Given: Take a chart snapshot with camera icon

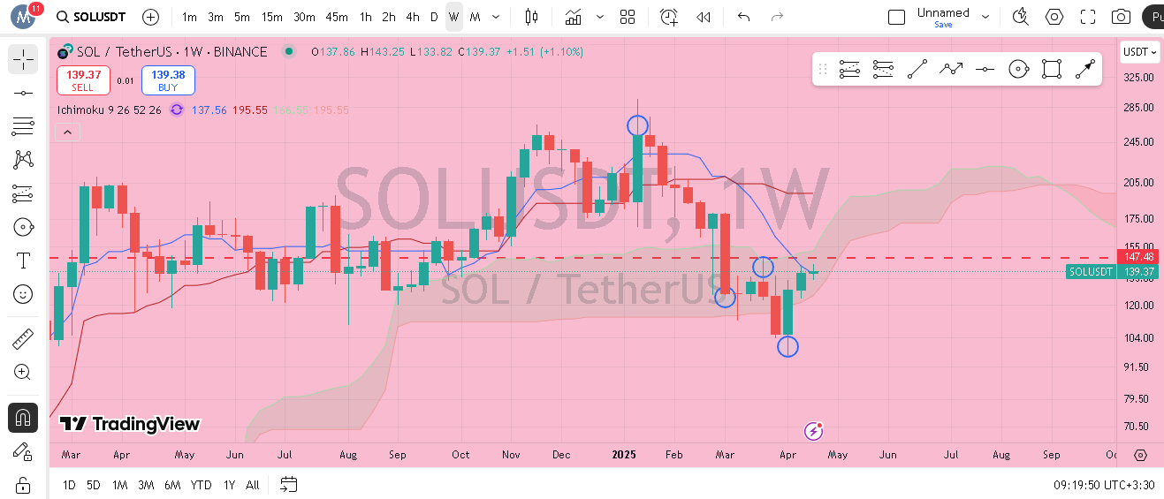Looking at the screenshot, I should (1122, 17).
